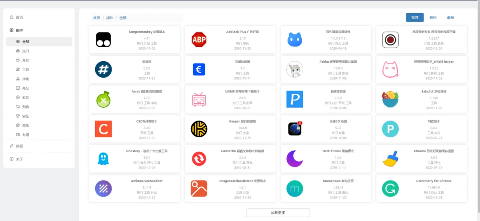The height and width of the screenshot is (221, 480).
Task: Open the Aerys green lime icon
Action: coord(103,99)
